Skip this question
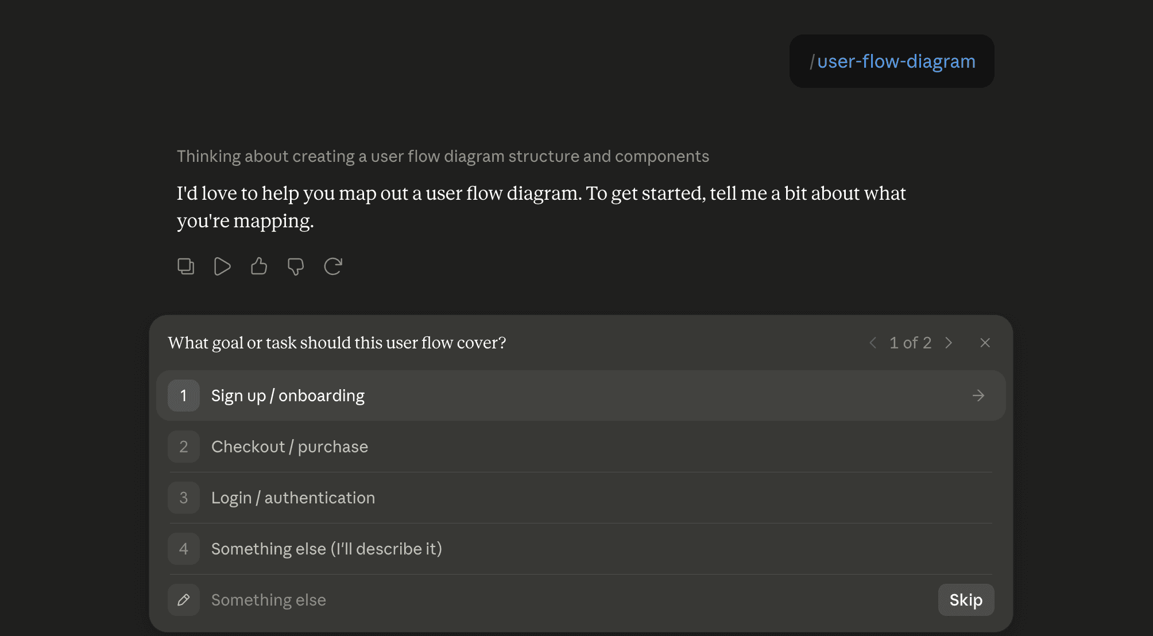Image resolution: width=1153 pixels, height=636 pixels. coord(966,600)
